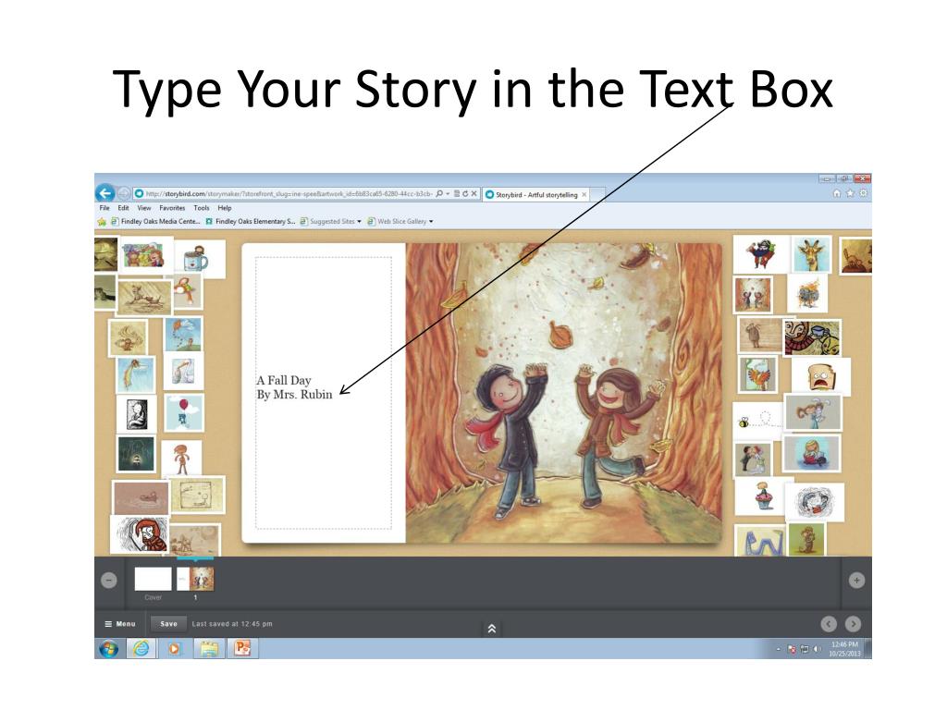Select the coffee mug character artwork thumbnail
The width and height of the screenshot is (947, 710).
(x=196, y=259)
